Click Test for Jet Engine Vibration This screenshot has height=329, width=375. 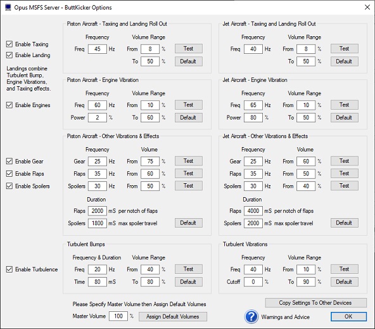[345, 105]
